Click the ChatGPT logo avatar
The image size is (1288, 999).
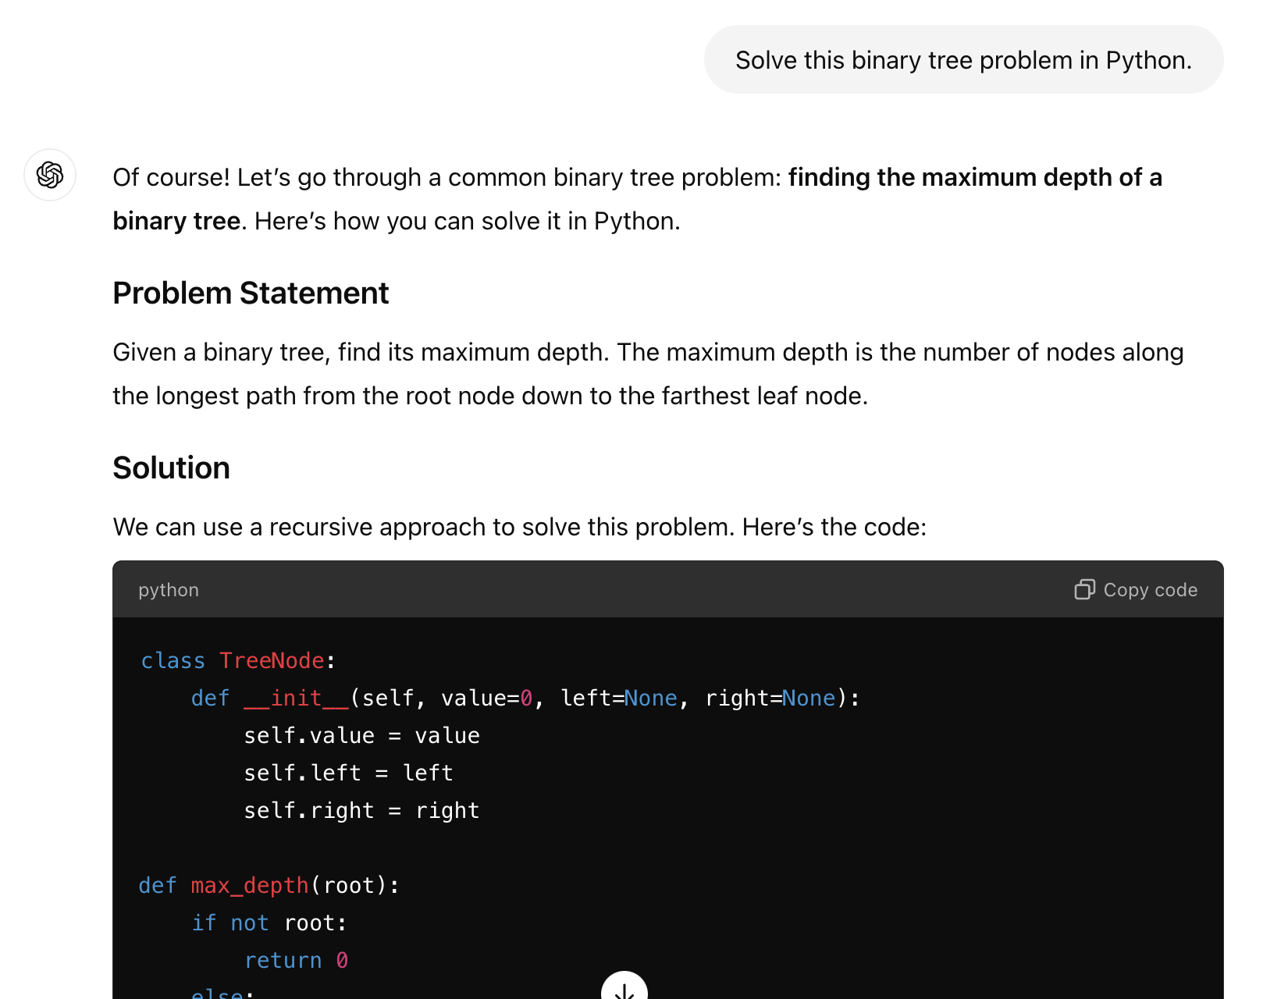[50, 175]
